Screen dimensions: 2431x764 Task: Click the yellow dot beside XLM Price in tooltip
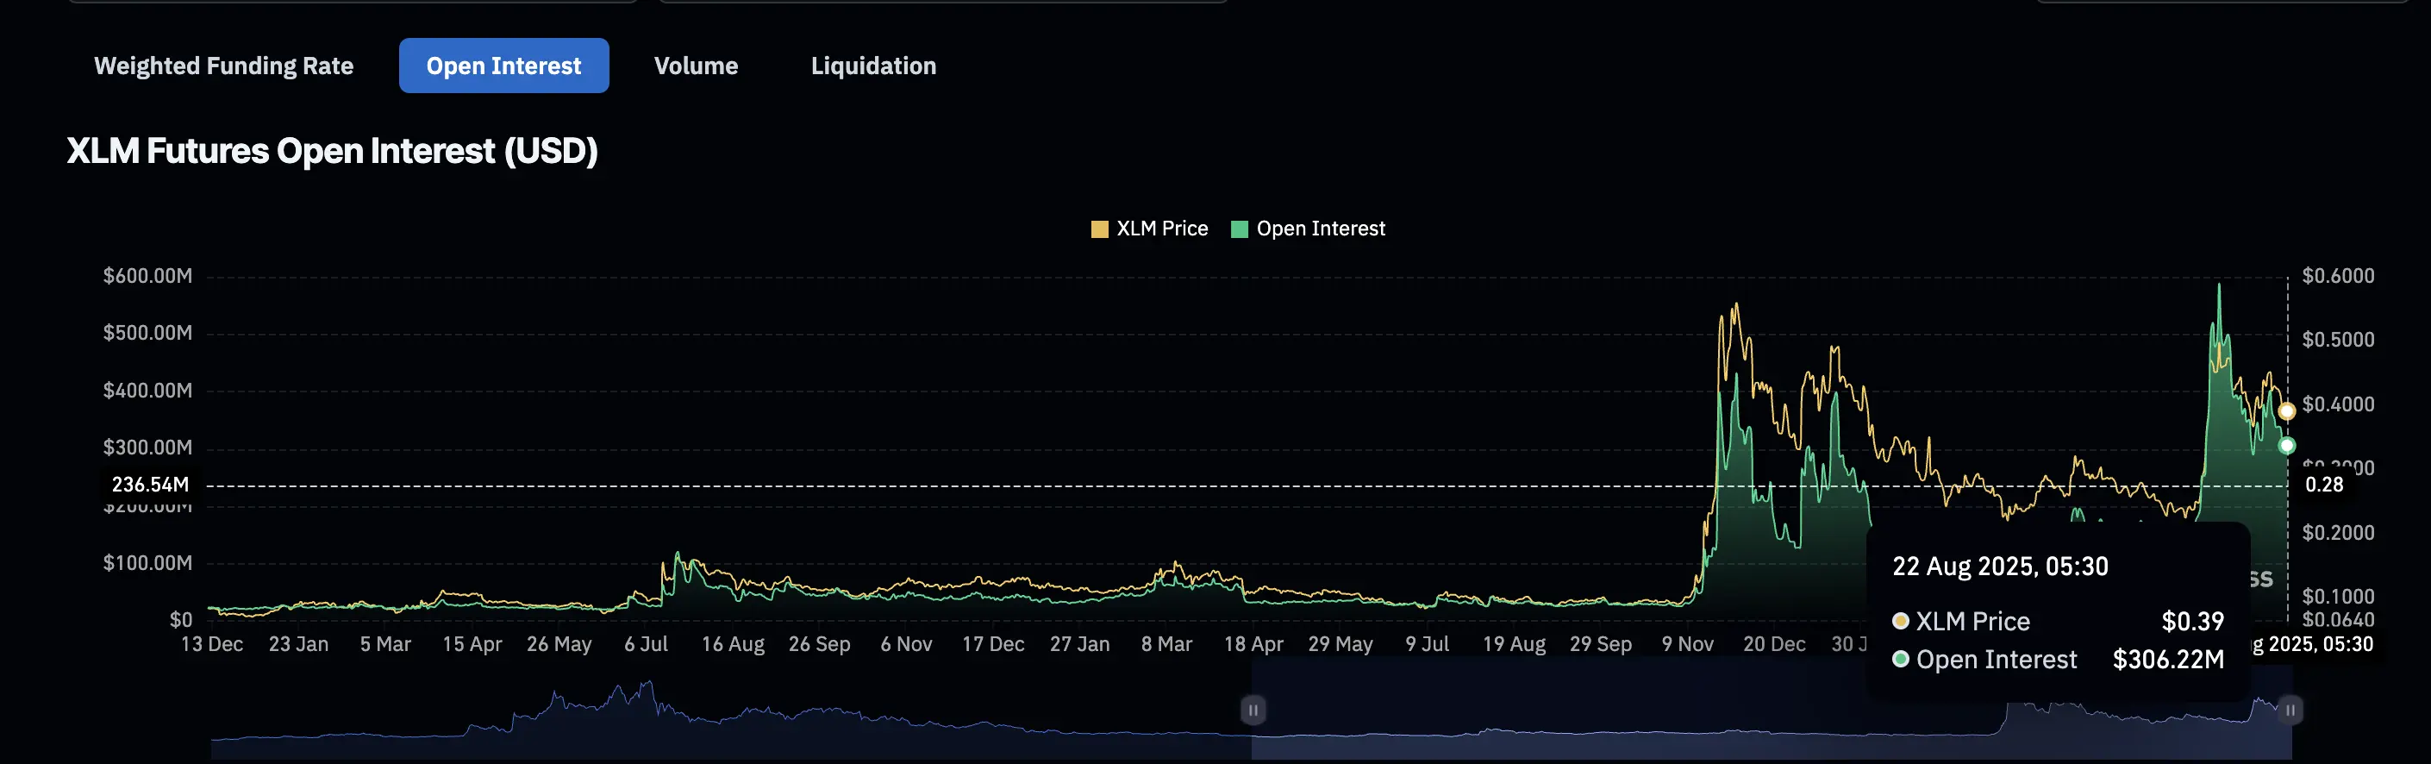1901,622
